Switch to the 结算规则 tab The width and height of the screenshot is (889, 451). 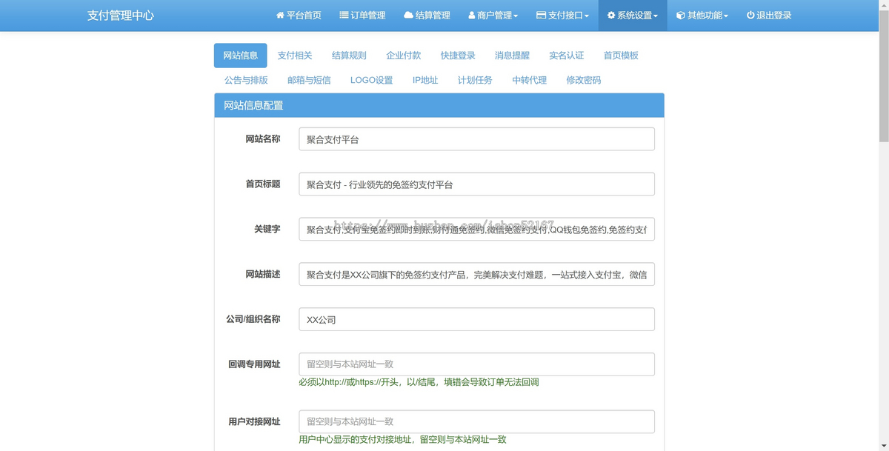349,56
